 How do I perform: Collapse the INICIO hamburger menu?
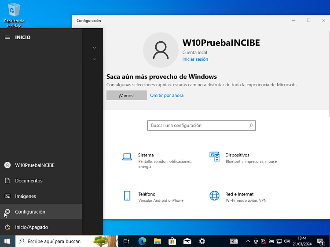[x=7, y=37]
